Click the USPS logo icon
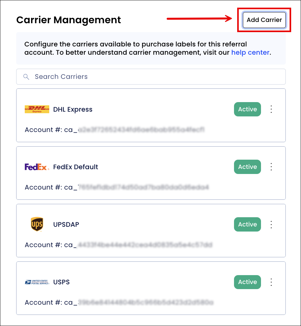This screenshot has height=326, width=301. pyautogui.click(x=37, y=282)
